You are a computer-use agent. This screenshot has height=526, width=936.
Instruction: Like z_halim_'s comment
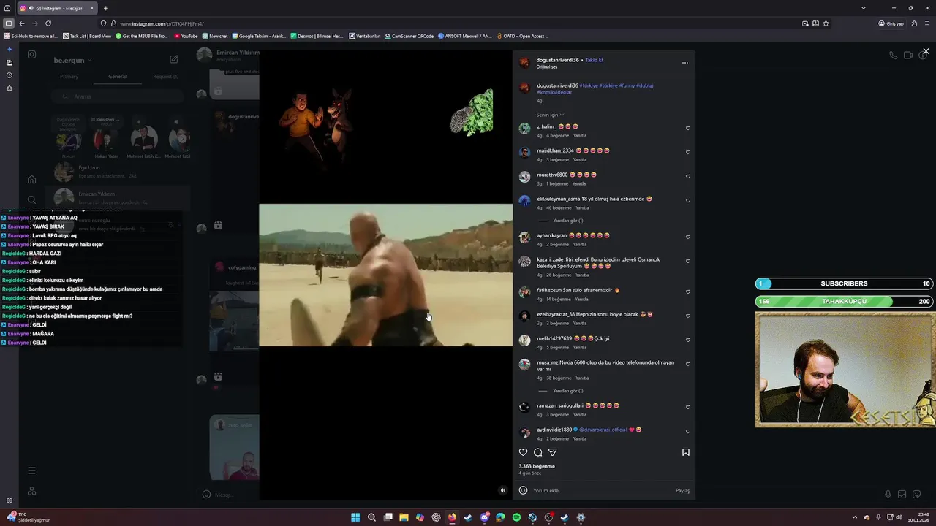687,129
